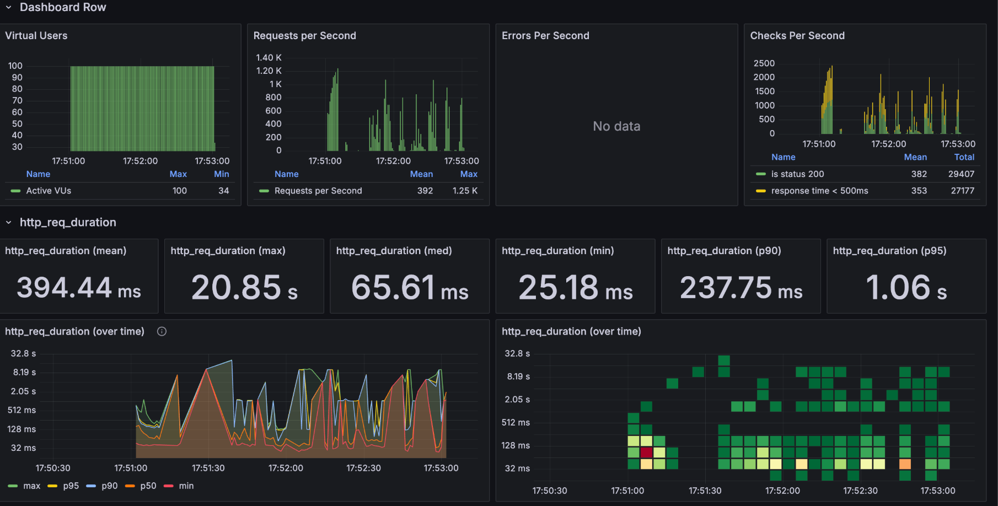Click yellow swatch for response time < 500ms
Screen dimensions: 998x506
[x=760, y=191]
